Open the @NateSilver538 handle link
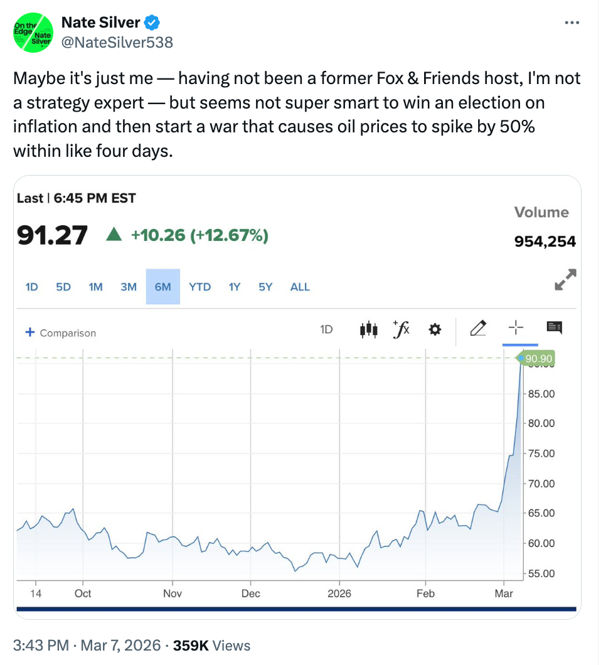Image resolution: width=601 pixels, height=665 pixels. 117,42
